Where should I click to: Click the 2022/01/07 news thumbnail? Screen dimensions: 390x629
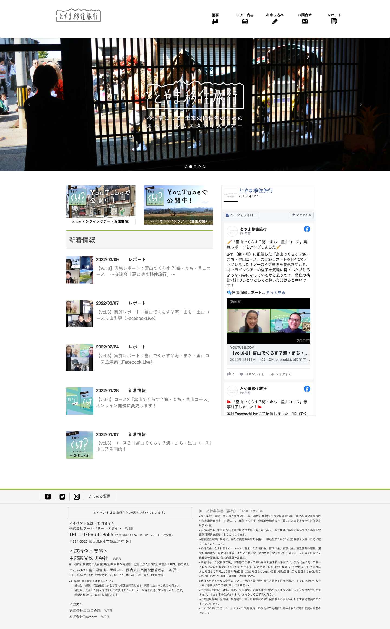pyautogui.click(x=80, y=445)
